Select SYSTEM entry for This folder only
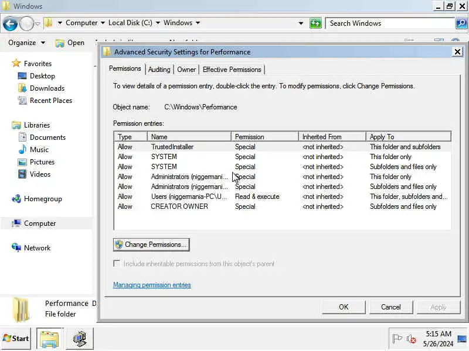469x351 pixels. click(x=283, y=157)
